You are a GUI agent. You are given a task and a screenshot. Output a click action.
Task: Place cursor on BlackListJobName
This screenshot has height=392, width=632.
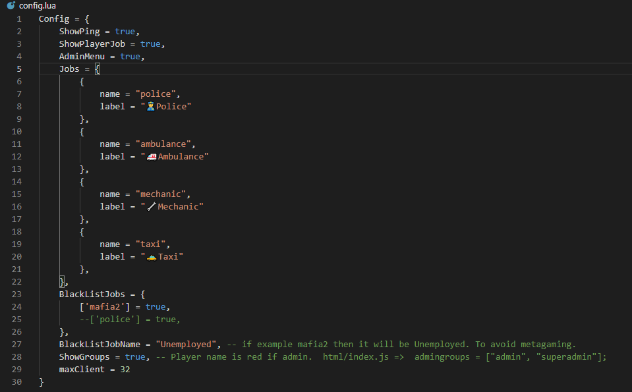coord(100,345)
